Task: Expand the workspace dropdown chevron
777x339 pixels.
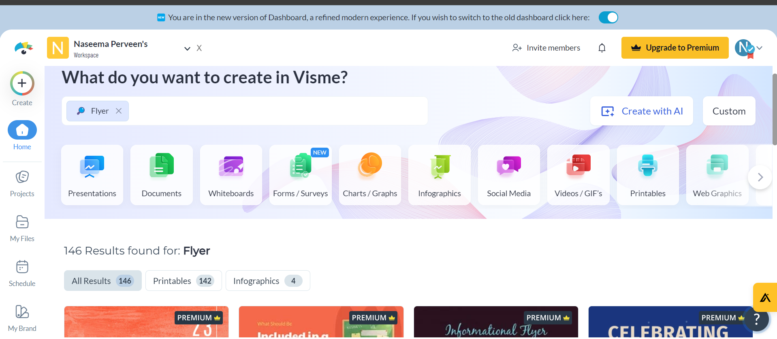Action: [x=187, y=49]
